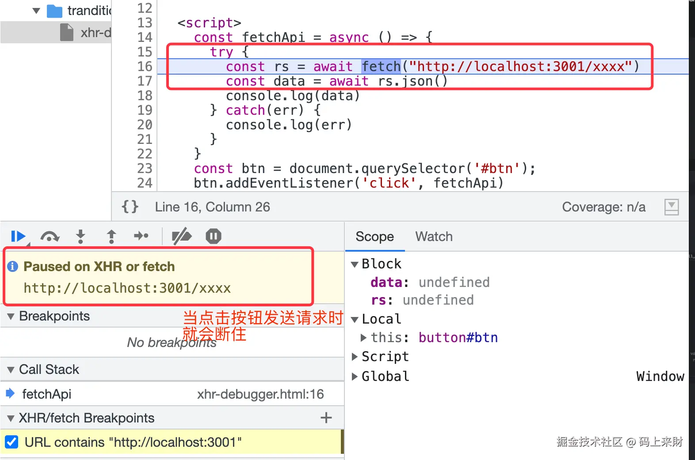Step into next function call
The width and height of the screenshot is (695, 460).
point(80,237)
